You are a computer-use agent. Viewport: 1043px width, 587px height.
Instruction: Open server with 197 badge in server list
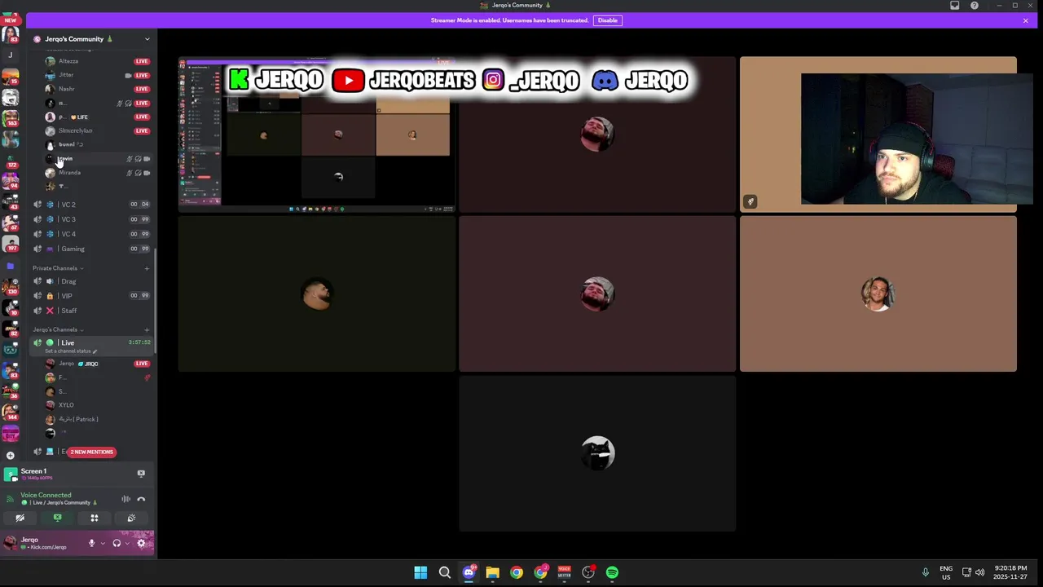(x=11, y=243)
